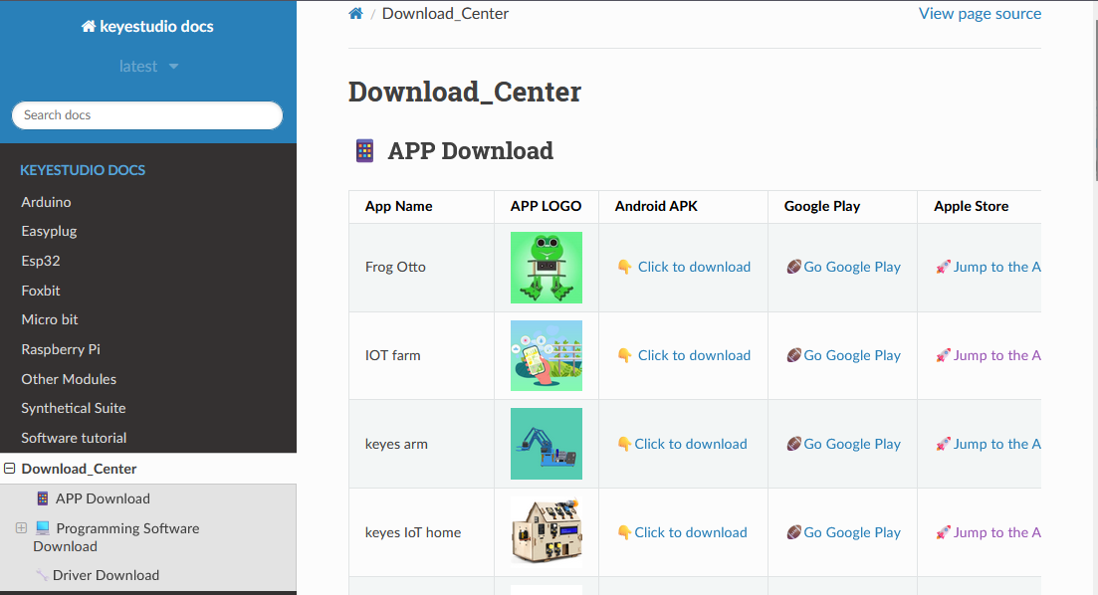This screenshot has width=1098, height=595.
Task: Open Synthetical Suite in the sidebar
Action: click(74, 408)
